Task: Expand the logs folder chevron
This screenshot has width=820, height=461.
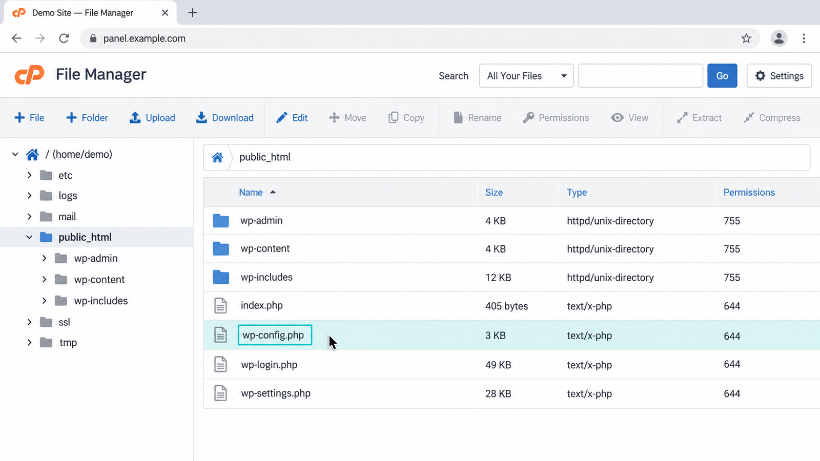Action: pos(29,196)
